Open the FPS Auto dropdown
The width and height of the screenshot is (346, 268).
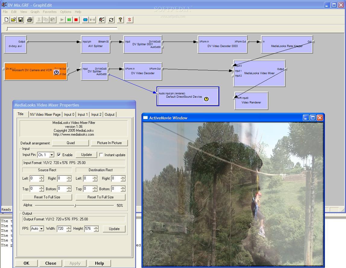(41, 229)
